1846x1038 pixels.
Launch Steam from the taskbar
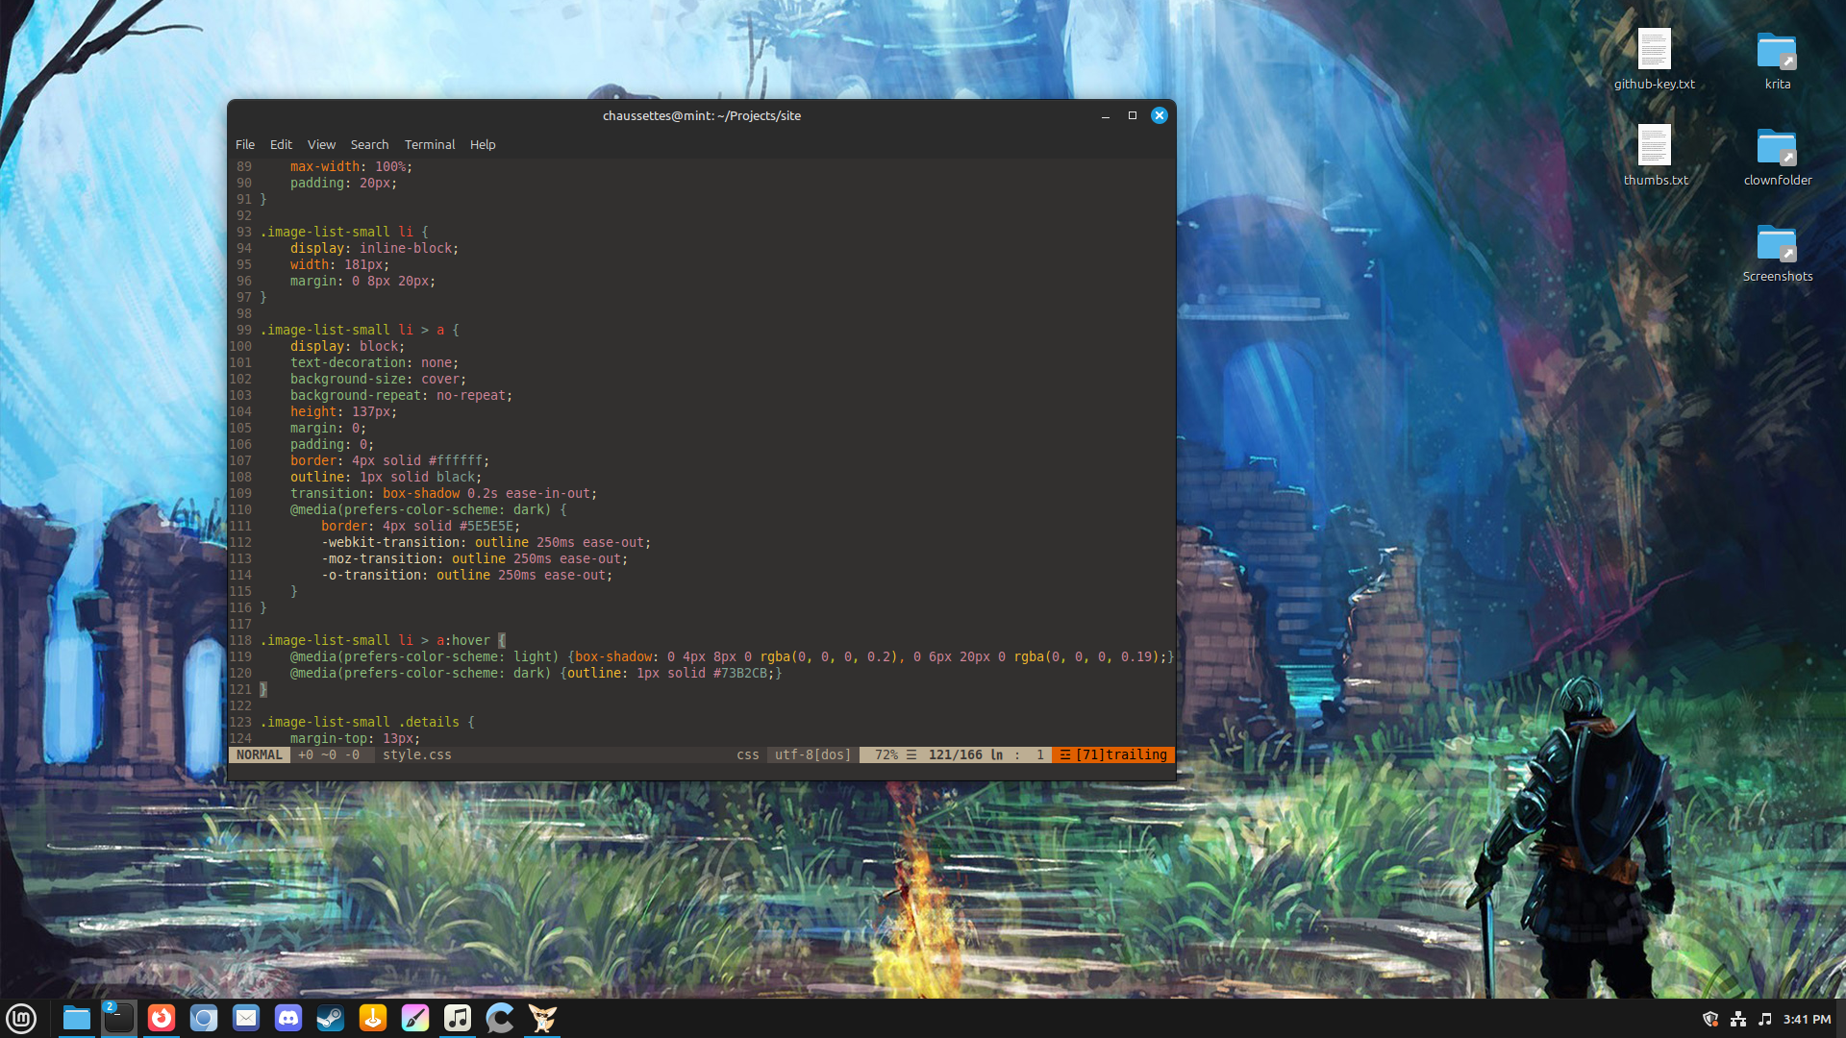point(331,1018)
